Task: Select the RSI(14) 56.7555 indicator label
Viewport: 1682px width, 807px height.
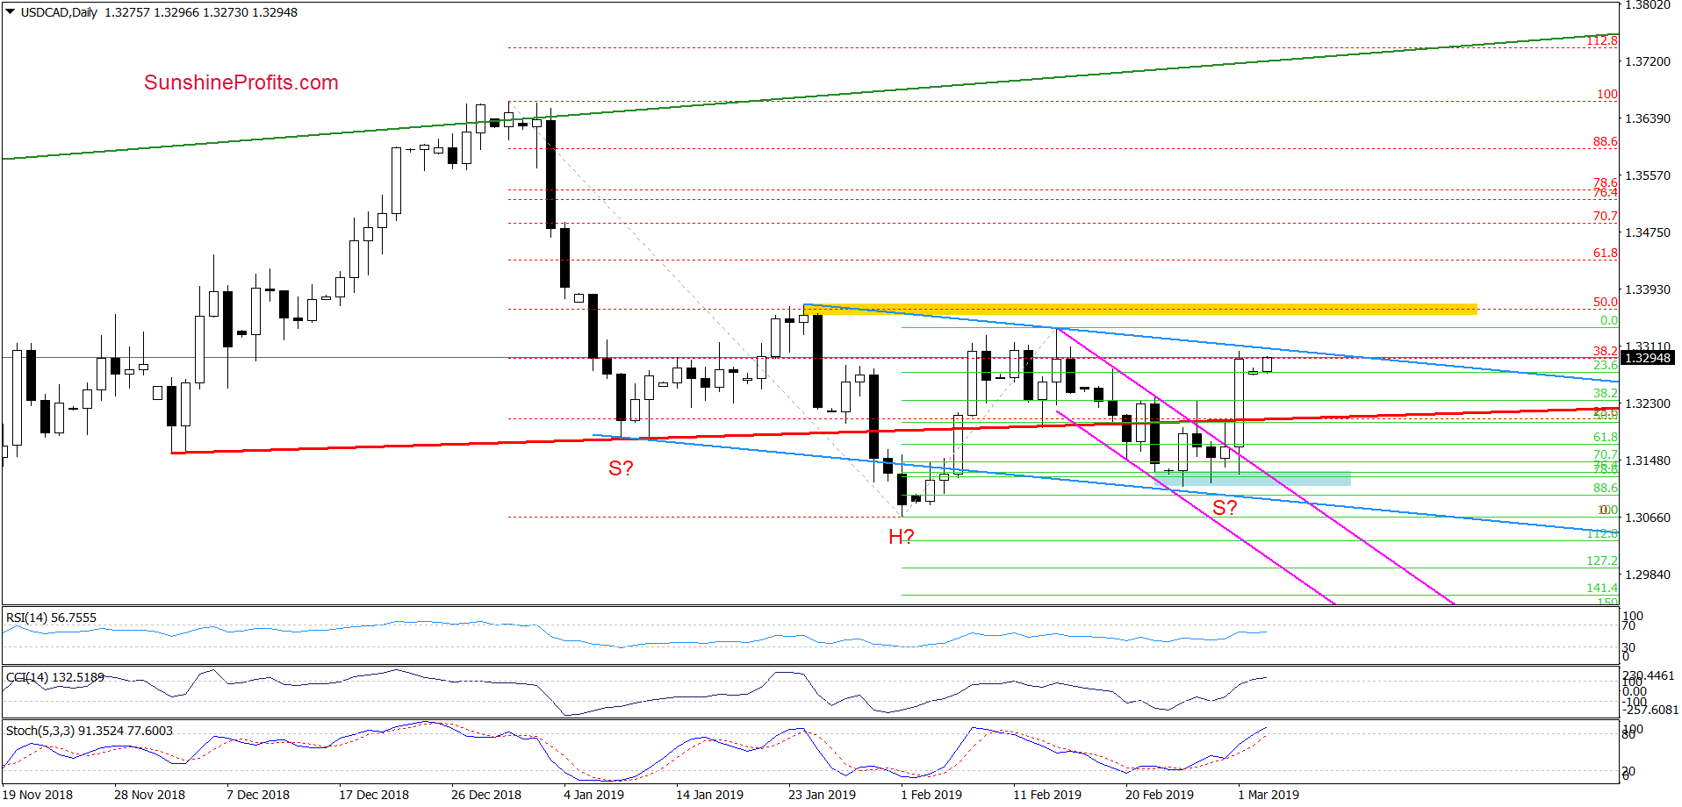Action: 51,618
